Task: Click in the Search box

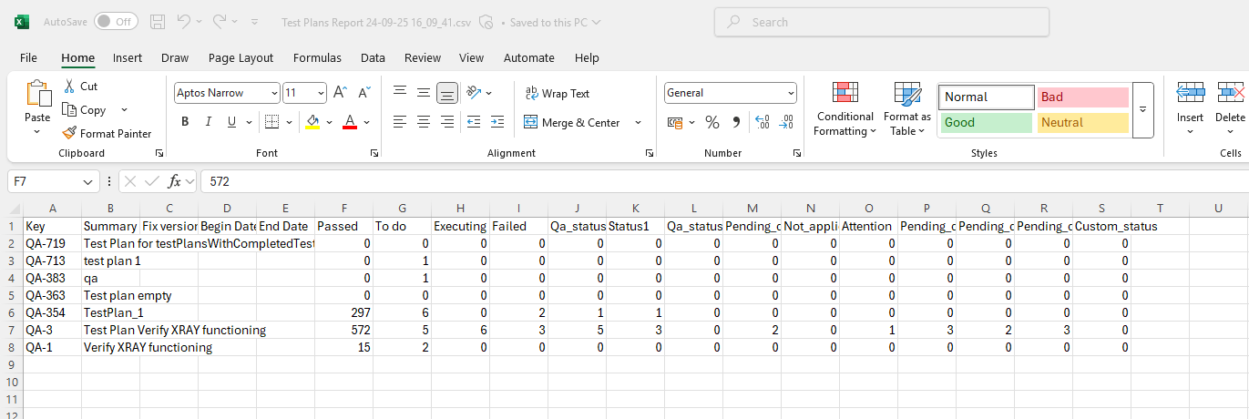Action: pyautogui.click(x=880, y=22)
